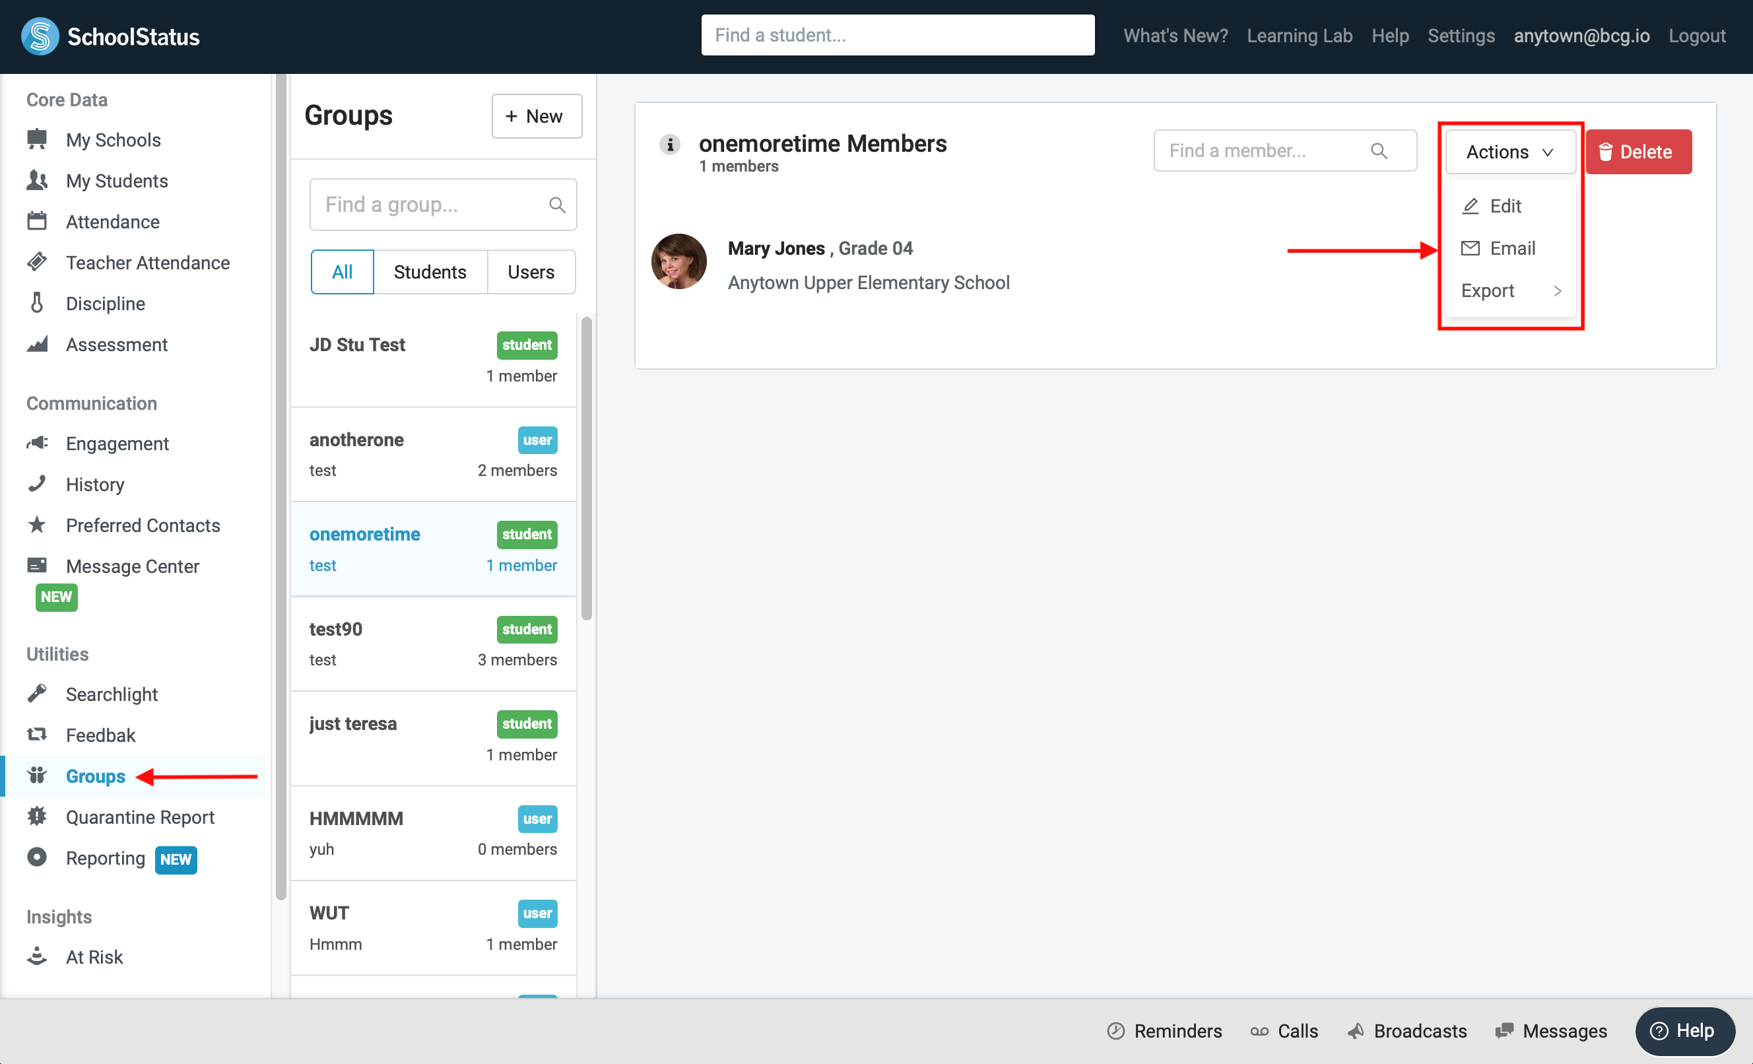Open Learning Lab link

[1299, 36]
